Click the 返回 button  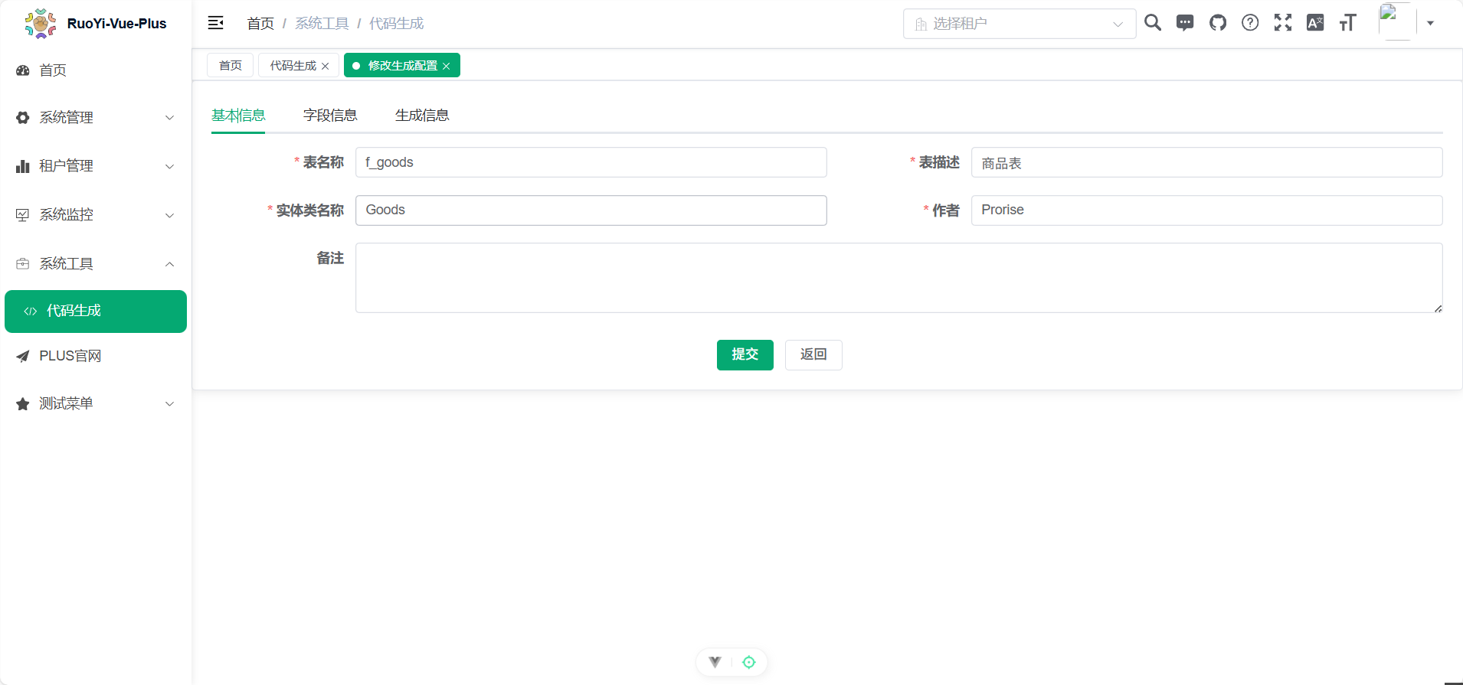click(x=813, y=355)
